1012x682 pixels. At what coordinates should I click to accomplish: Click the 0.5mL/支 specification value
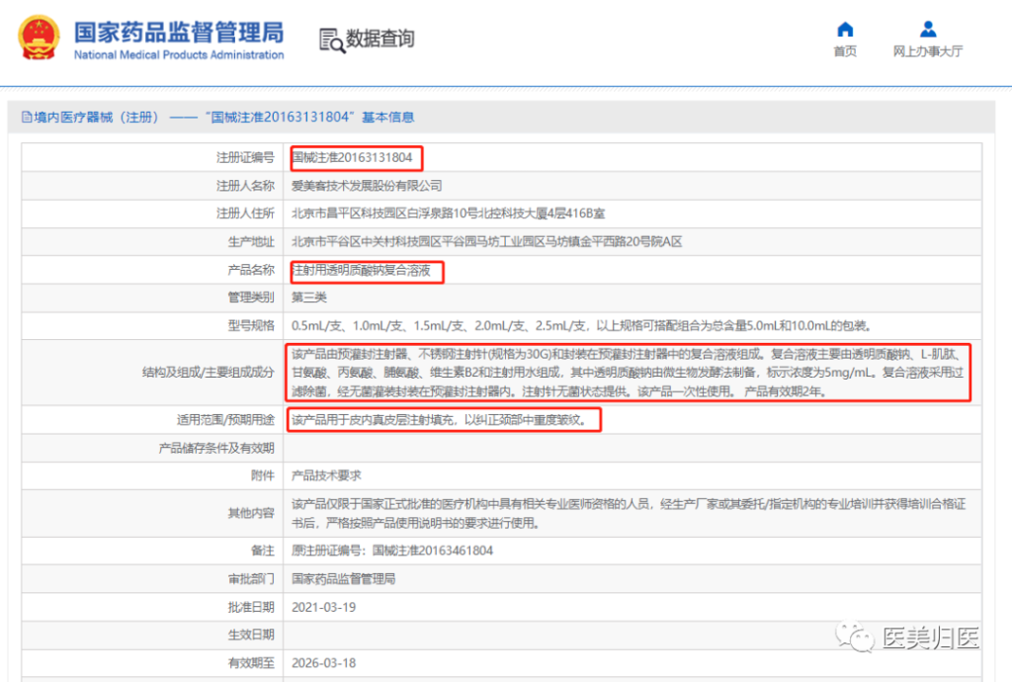click(x=582, y=326)
